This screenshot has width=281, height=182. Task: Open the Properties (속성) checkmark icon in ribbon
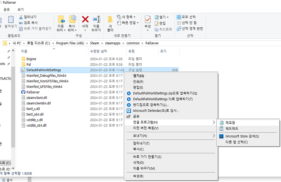(148, 19)
